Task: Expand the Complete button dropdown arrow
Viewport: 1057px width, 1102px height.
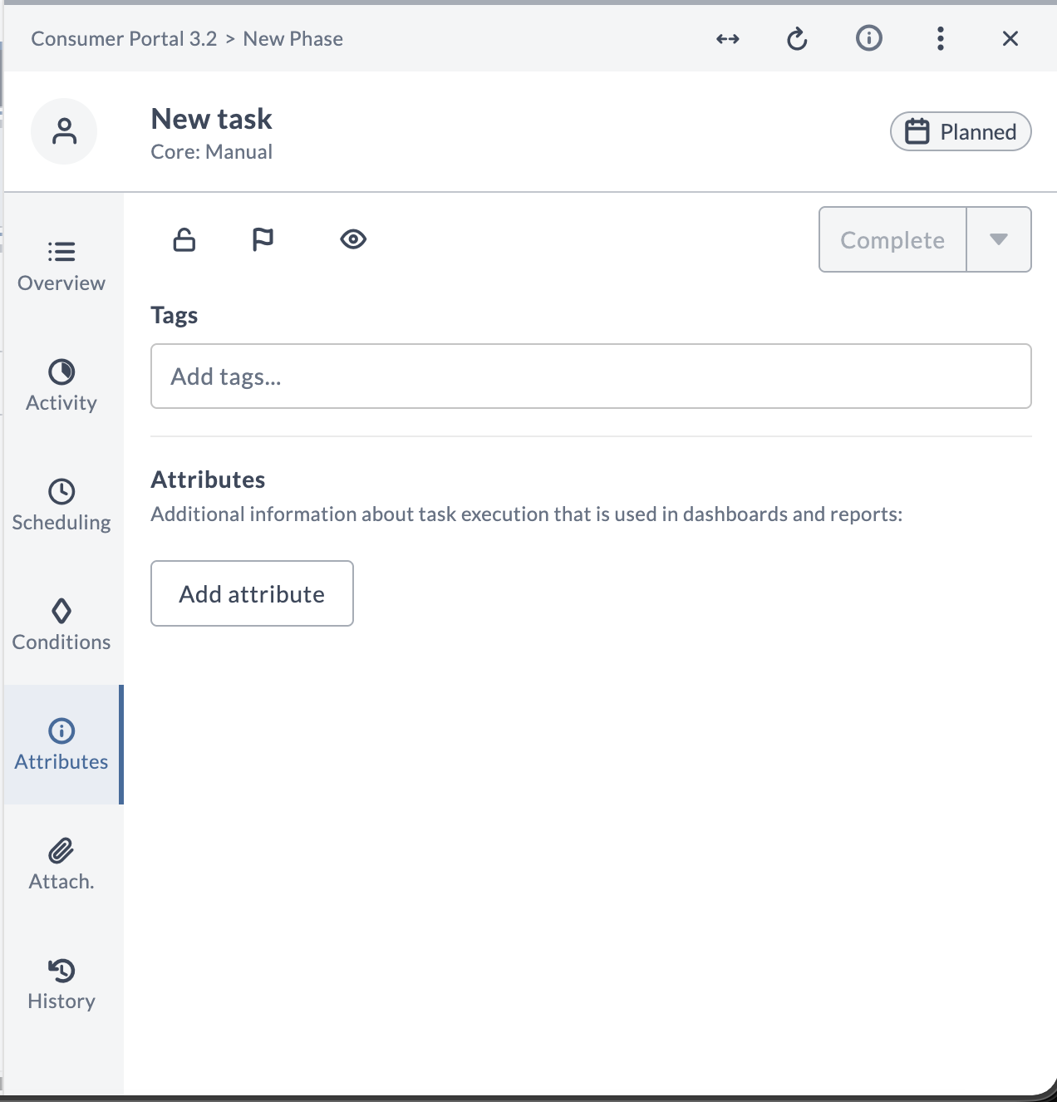Action: click(999, 239)
